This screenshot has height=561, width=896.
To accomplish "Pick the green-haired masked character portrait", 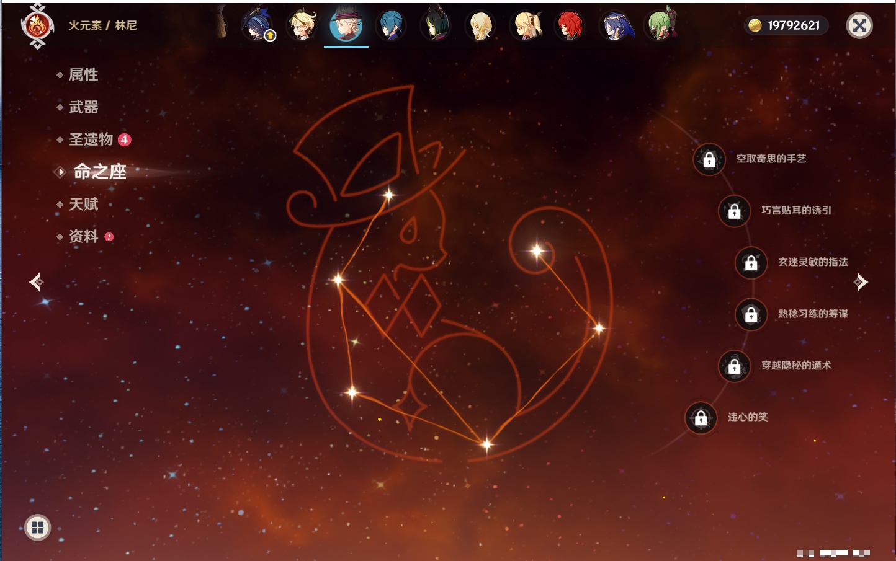I will (660, 25).
